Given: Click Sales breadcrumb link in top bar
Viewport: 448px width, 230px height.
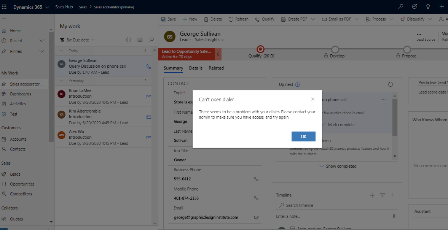Looking at the screenshot, I should click(83, 7).
